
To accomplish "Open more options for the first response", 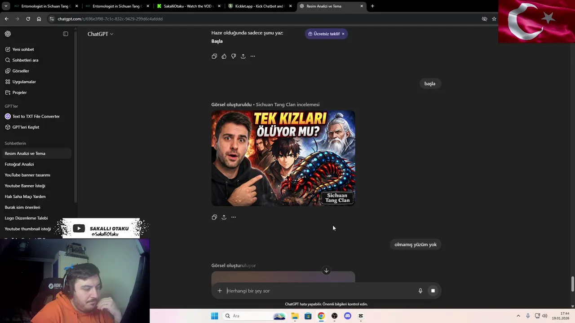I will tap(252, 56).
